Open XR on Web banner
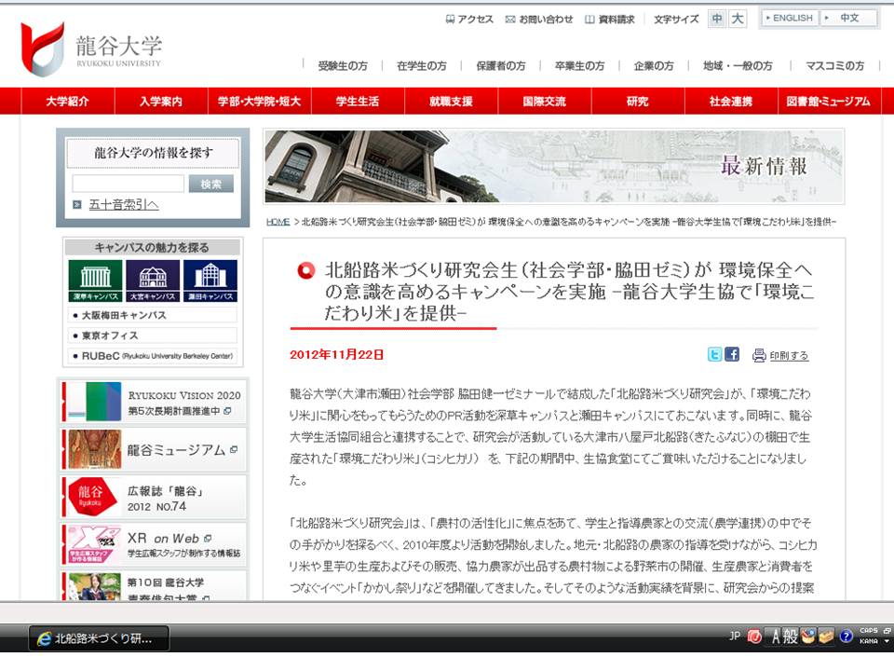This screenshot has width=894, height=671. 154,545
